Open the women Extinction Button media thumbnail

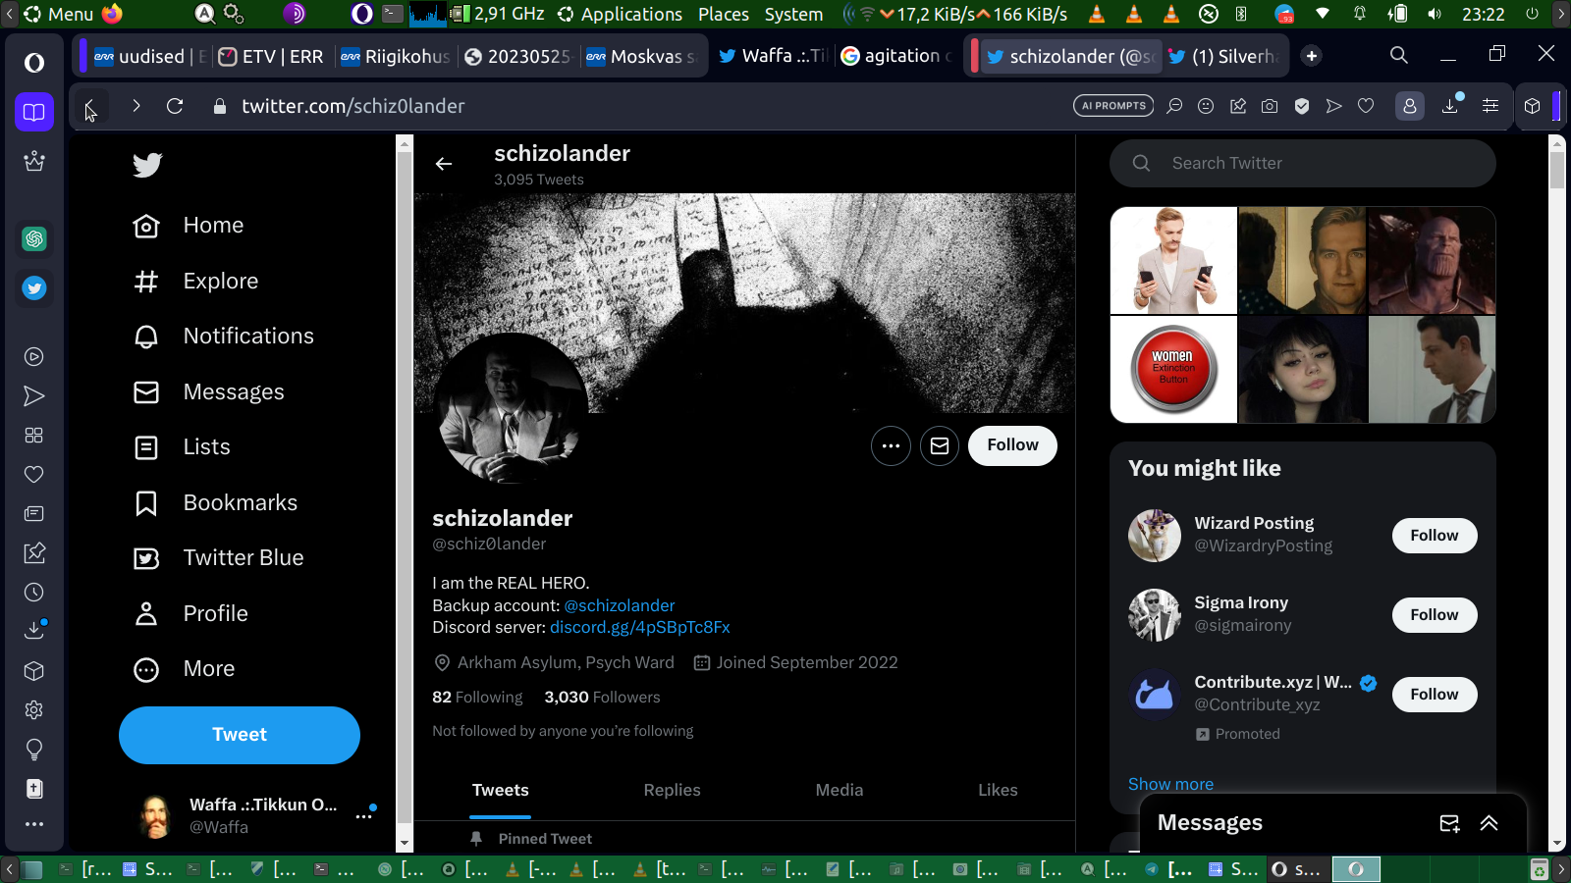pos(1173,370)
